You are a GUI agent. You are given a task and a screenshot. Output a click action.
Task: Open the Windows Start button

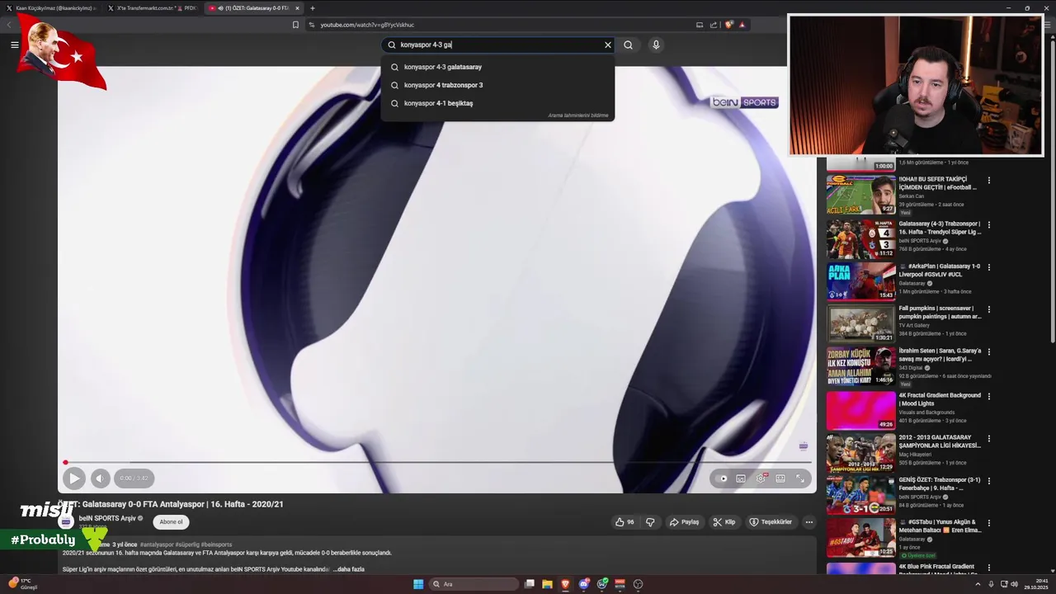click(x=418, y=584)
